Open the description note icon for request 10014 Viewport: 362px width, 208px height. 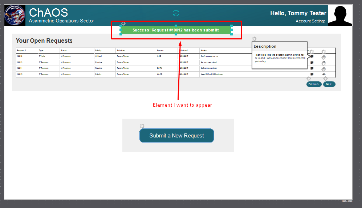pos(312,68)
